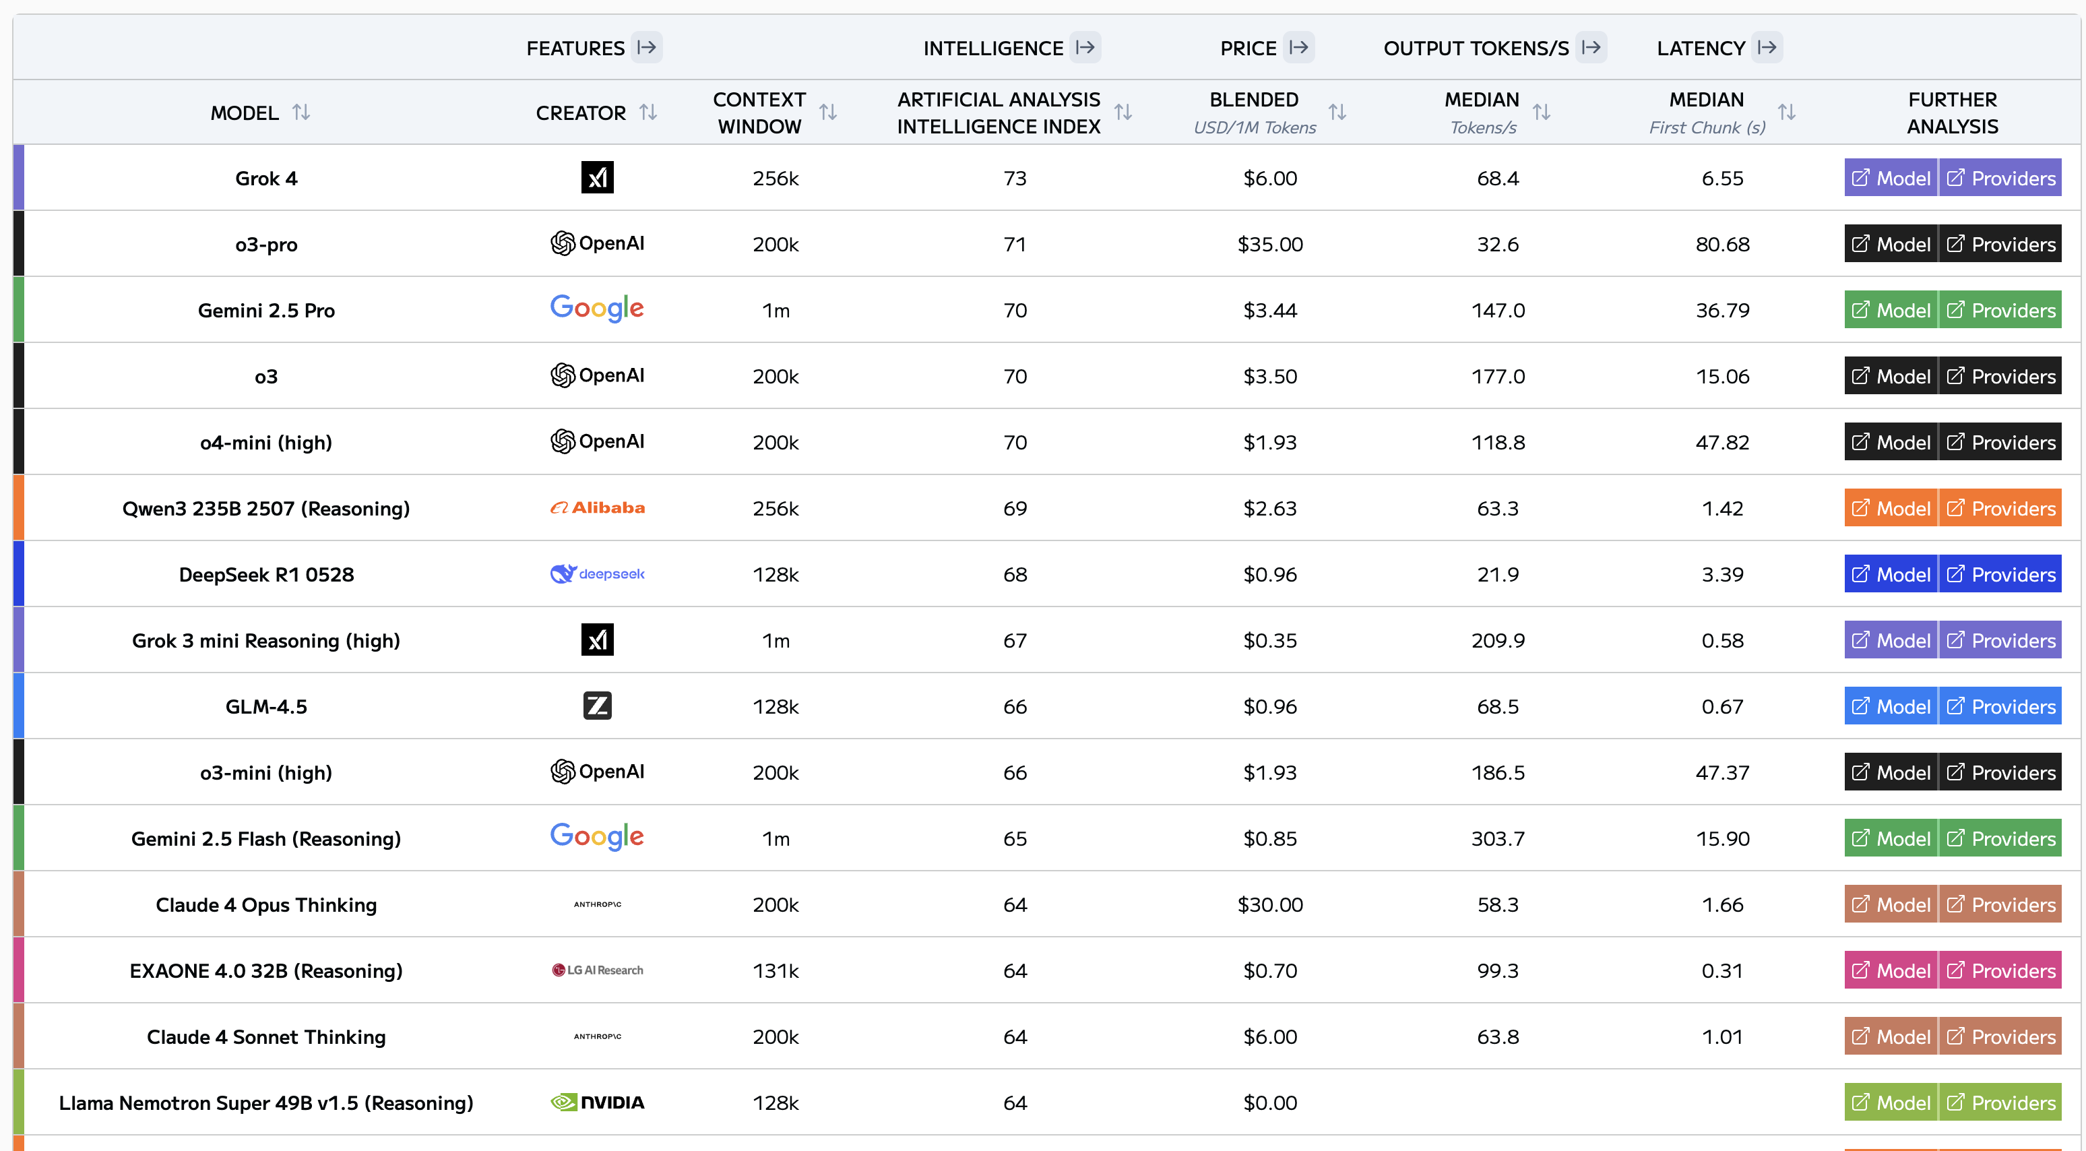Sort by Median Tokens/s arrows
2086x1151 pixels.
click(1541, 112)
